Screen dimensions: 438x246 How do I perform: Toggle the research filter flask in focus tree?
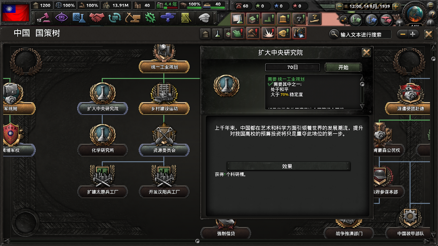point(217,34)
